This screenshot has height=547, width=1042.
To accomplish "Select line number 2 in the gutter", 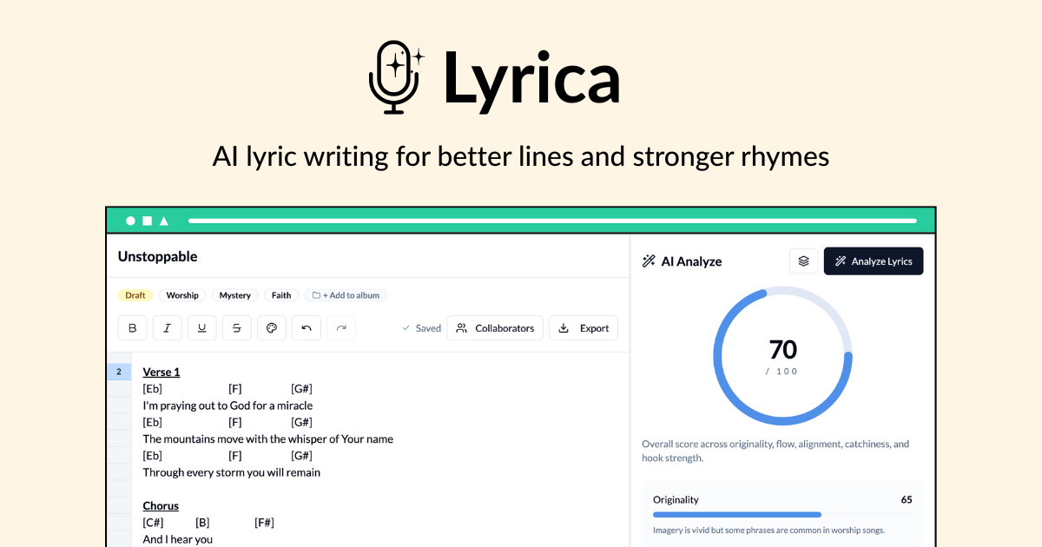I will (x=119, y=371).
